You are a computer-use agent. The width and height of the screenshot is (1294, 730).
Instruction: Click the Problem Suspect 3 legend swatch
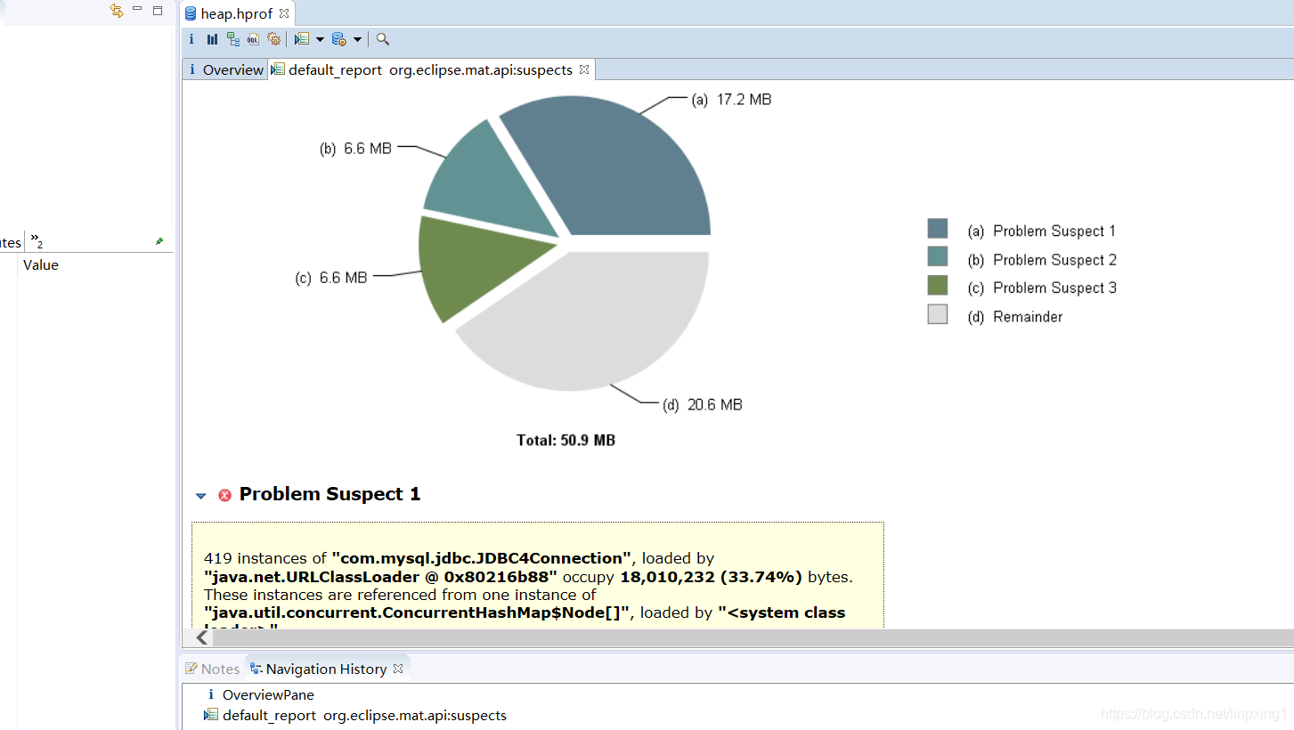pyautogui.click(x=937, y=285)
